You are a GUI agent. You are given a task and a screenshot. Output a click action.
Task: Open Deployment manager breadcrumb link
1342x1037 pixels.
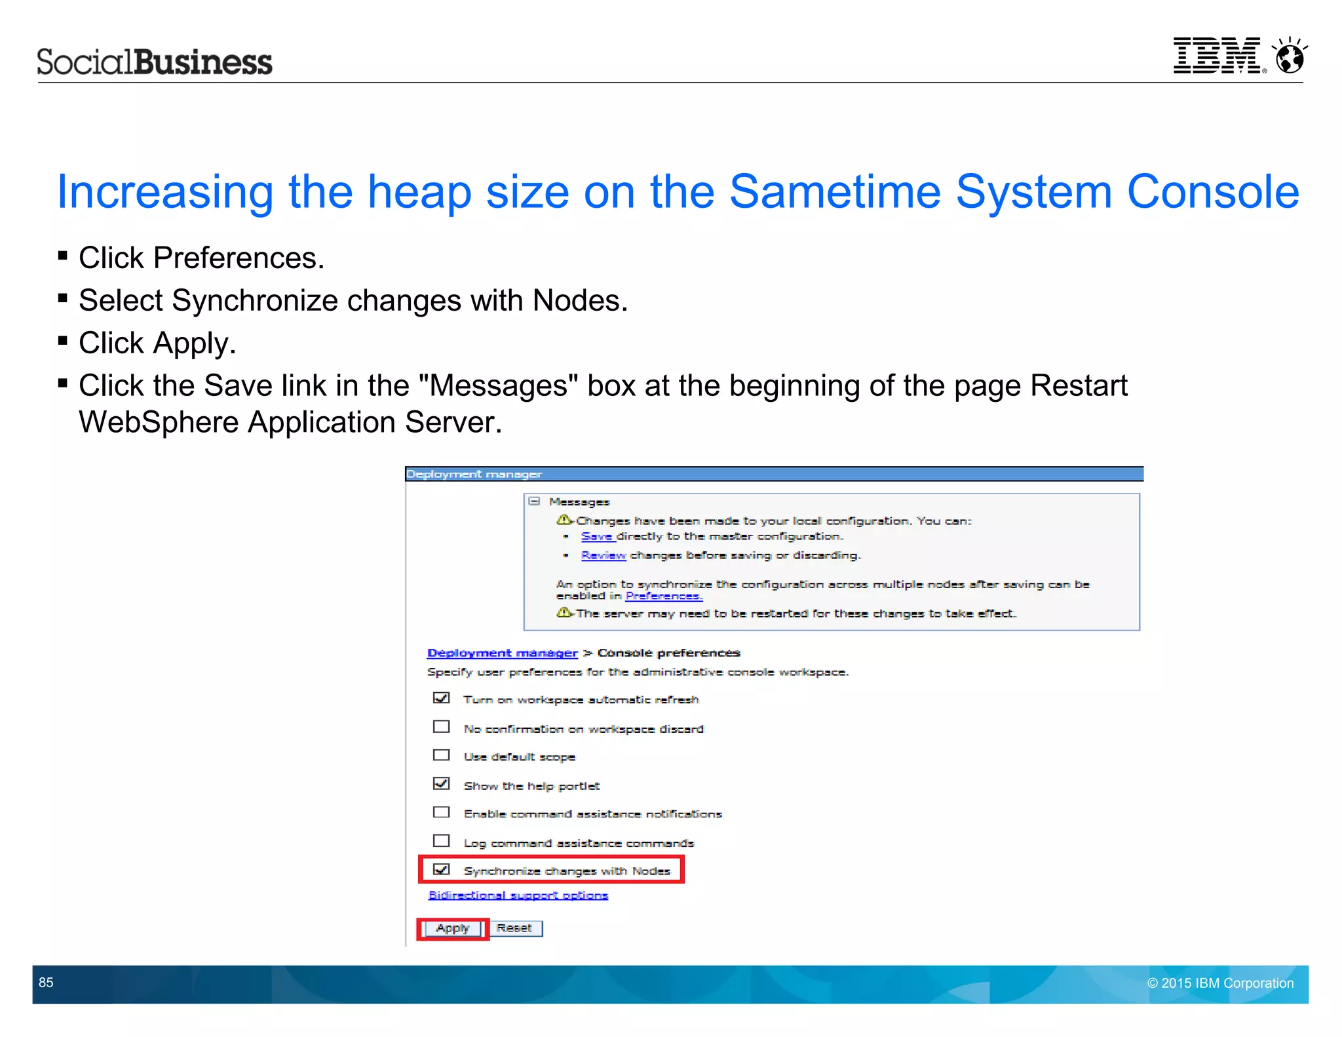(503, 653)
